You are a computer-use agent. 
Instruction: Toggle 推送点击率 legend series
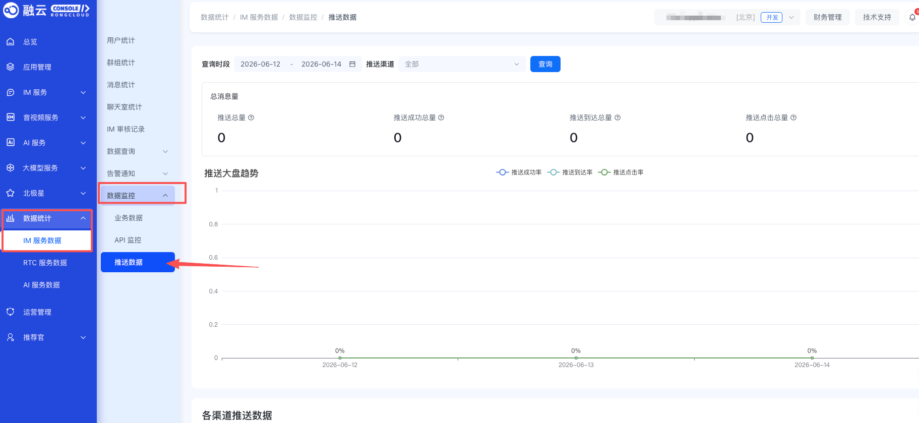pos(621,172)
